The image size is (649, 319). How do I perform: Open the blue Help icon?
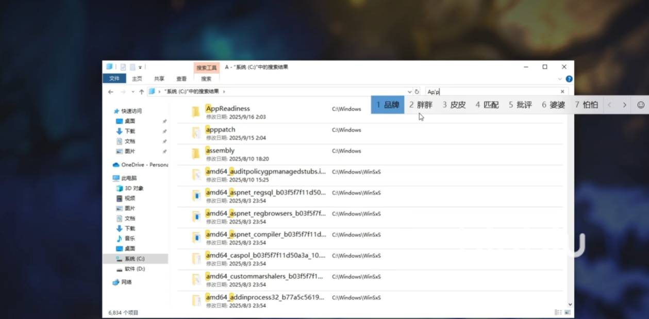coord(569,79)
